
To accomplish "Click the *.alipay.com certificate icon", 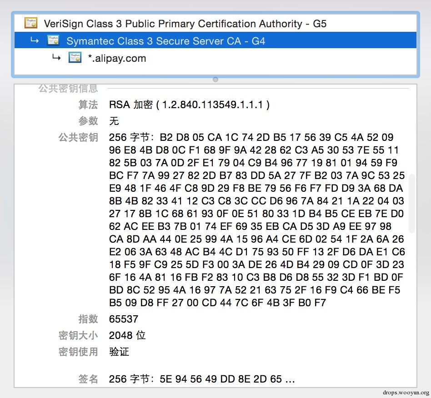I will point(75,58).
